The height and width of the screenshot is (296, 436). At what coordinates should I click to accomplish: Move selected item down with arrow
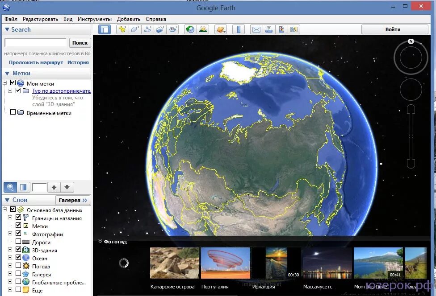[67, 187]
